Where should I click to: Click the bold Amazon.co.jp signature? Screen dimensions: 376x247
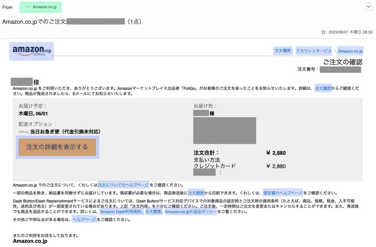pos(30,241)
